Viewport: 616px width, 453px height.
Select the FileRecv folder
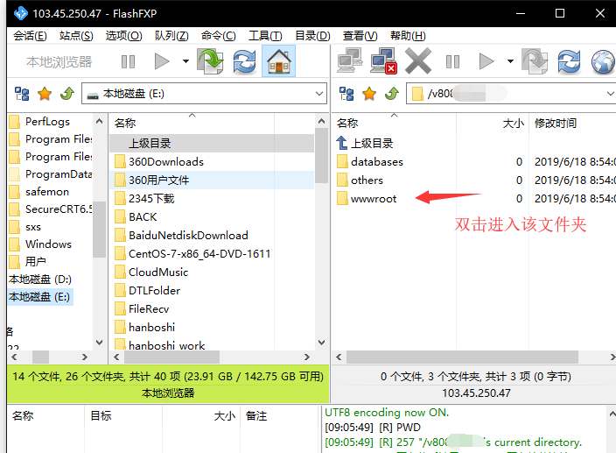[149, 309]
